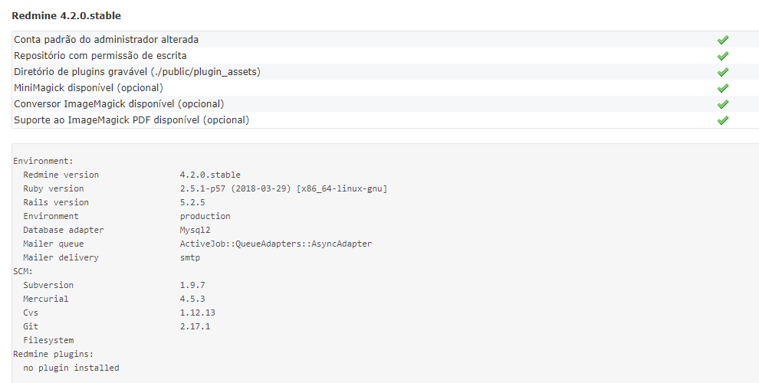Select text 'Diretório de plugins gravável (./public/plugin_assets)'
759x383 pixels.
[x=137, y=71]
